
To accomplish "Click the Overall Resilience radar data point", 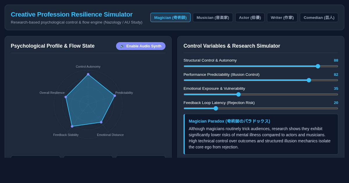I will pos(66,97).
